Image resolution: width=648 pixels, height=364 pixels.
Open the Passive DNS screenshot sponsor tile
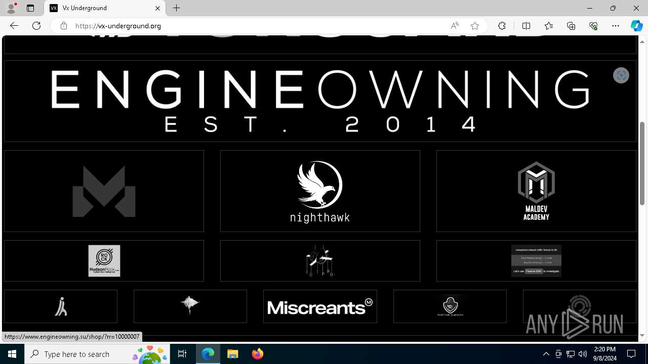(x=536, y=261)
